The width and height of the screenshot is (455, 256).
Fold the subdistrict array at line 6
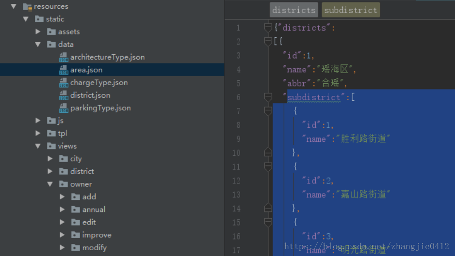tap(268, 97)
